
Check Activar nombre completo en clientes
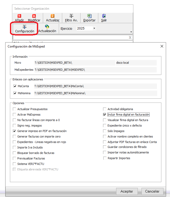[105, 136]
